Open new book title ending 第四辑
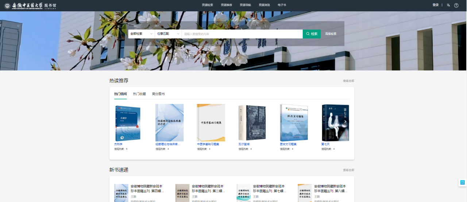This screenshot has width=467, height=202. (147, 189)
